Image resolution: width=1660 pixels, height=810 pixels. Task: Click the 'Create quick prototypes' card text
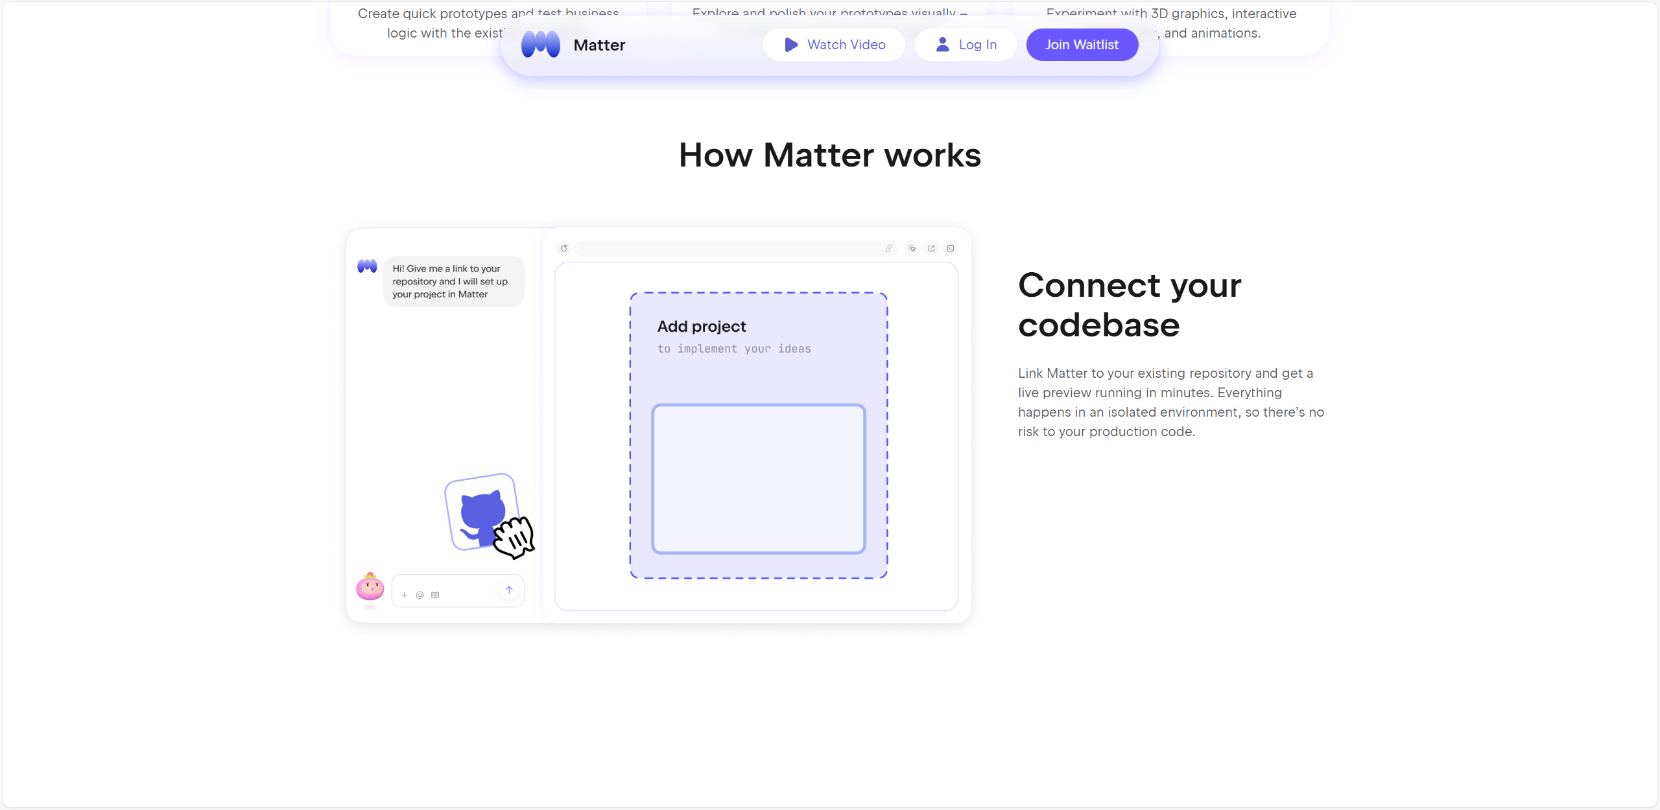pos(488,23)
